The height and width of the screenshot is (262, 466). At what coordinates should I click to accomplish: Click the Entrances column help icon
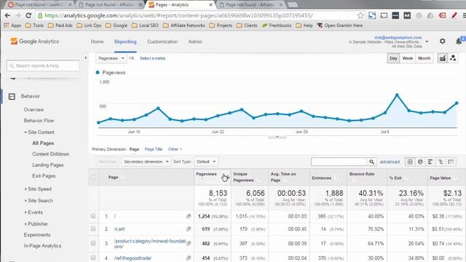336,178
